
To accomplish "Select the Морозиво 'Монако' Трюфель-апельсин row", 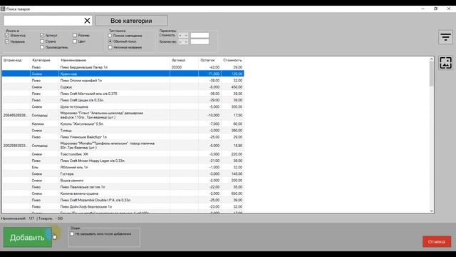I will [x=123, y=146].
